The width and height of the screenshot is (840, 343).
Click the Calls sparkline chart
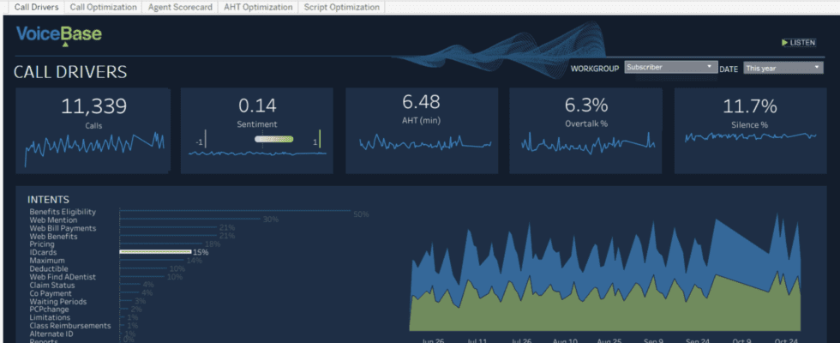(x=94, y=147)
